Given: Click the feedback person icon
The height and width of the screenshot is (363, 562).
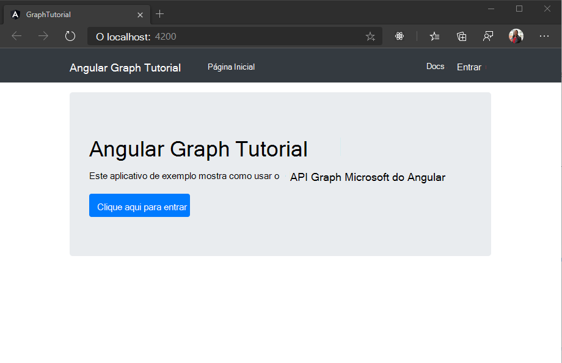Looking at the screenshot, I should point(488,36).
